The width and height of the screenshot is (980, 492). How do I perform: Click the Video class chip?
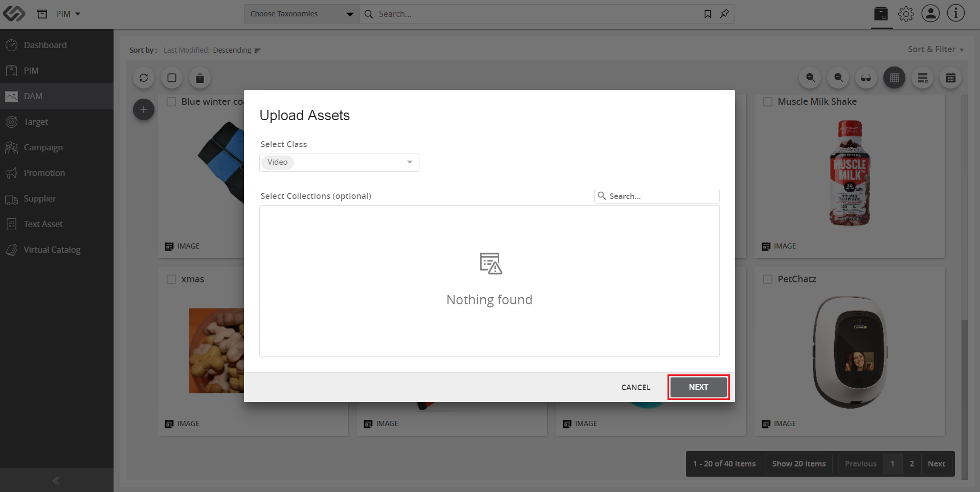click(278, 162)
